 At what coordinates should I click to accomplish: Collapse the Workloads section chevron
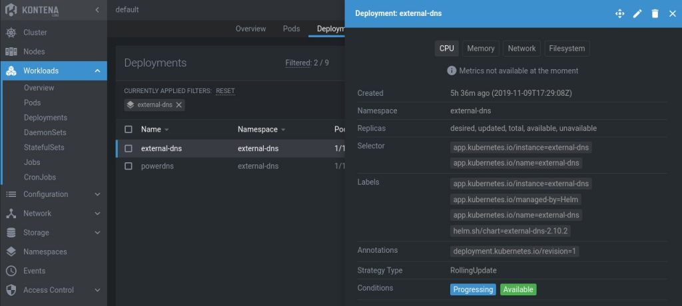point(97,71)
